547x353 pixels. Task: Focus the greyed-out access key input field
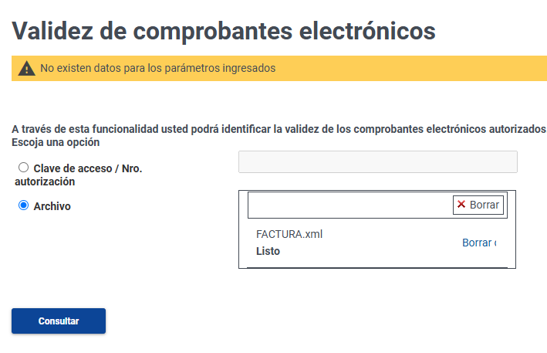click(x=377, y=161)
